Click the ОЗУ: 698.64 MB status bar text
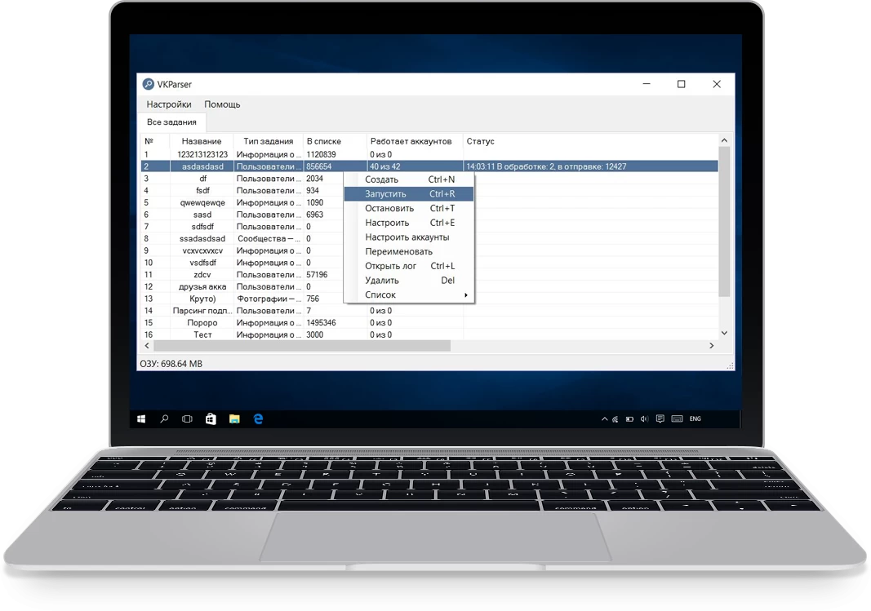Screen dimensions: 871x611 pos(171,364)
